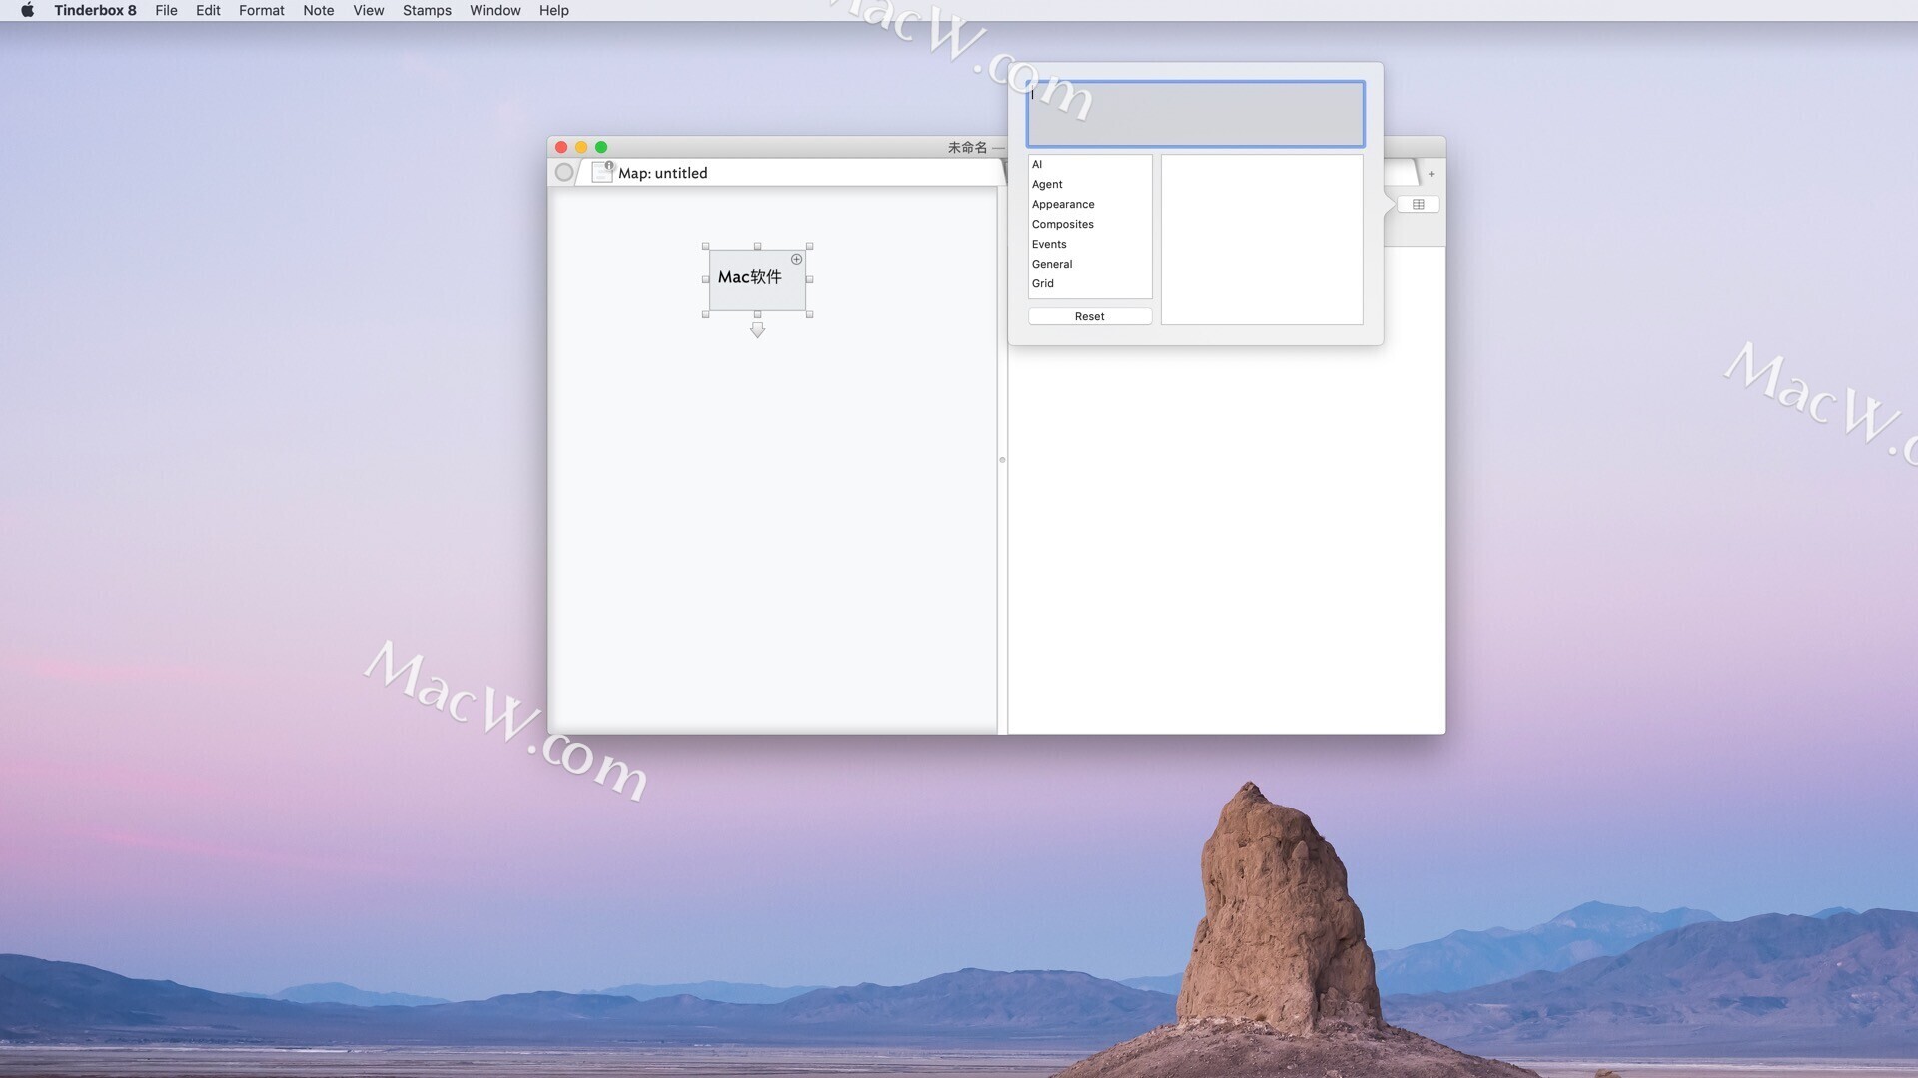This screenshot has height=1078, width=1918.
Task: Click the bottom-left resize handle of the note
Action: click(x=706, y=314)
